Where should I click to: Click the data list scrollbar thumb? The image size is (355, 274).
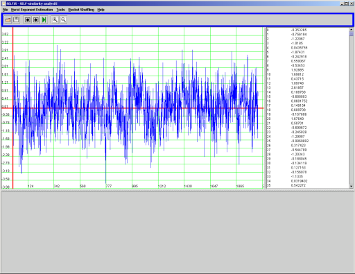pyautogui.click(x=352, y=34)
